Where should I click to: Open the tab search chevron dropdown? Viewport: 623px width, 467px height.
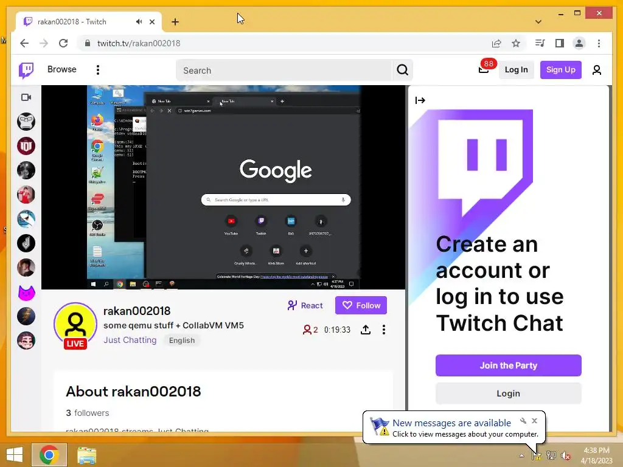538,22
